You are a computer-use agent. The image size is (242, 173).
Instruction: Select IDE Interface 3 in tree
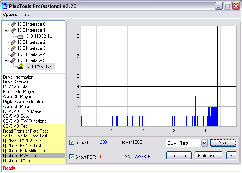(x=32, y=48)
